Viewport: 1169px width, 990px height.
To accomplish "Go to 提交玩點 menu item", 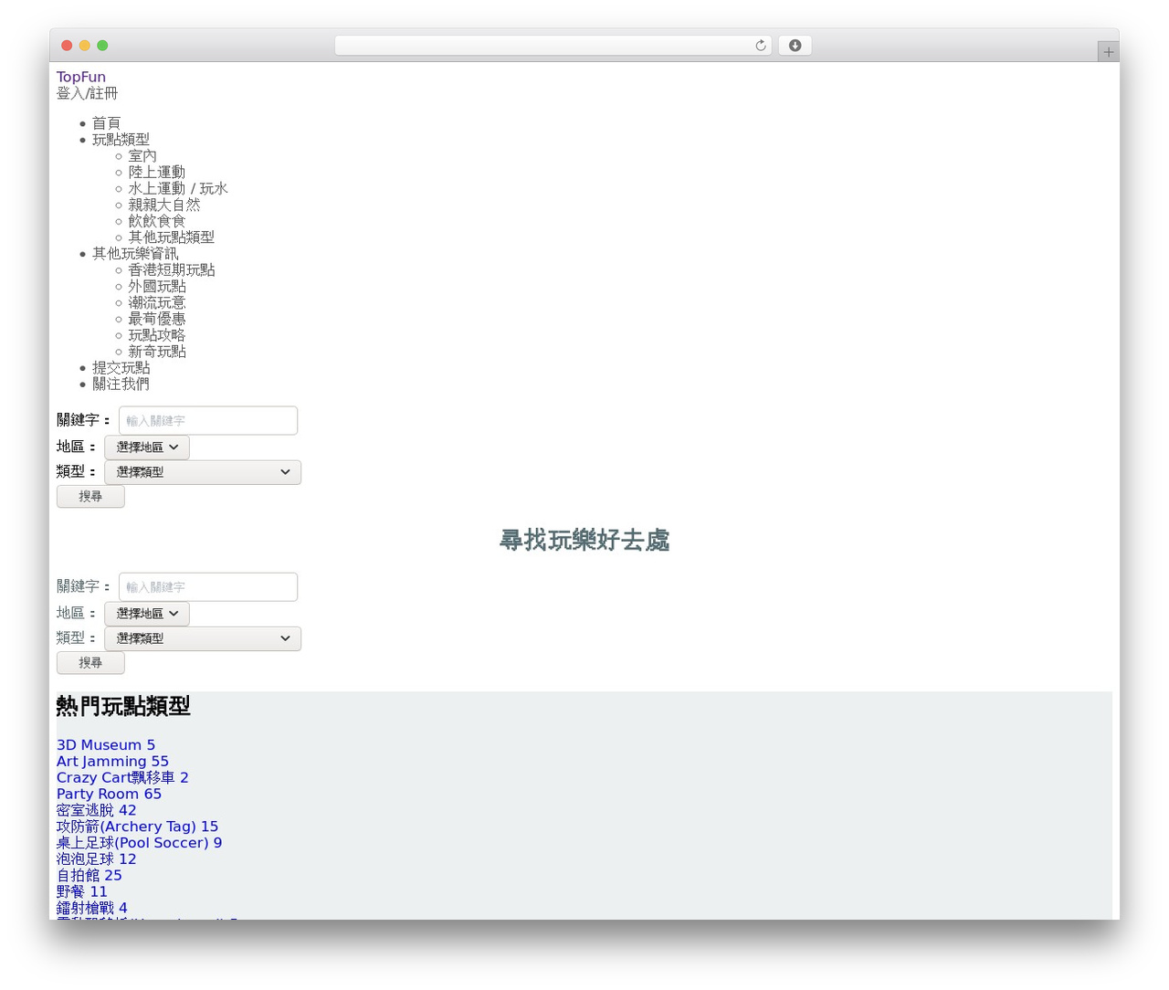I will coord(121,368).
